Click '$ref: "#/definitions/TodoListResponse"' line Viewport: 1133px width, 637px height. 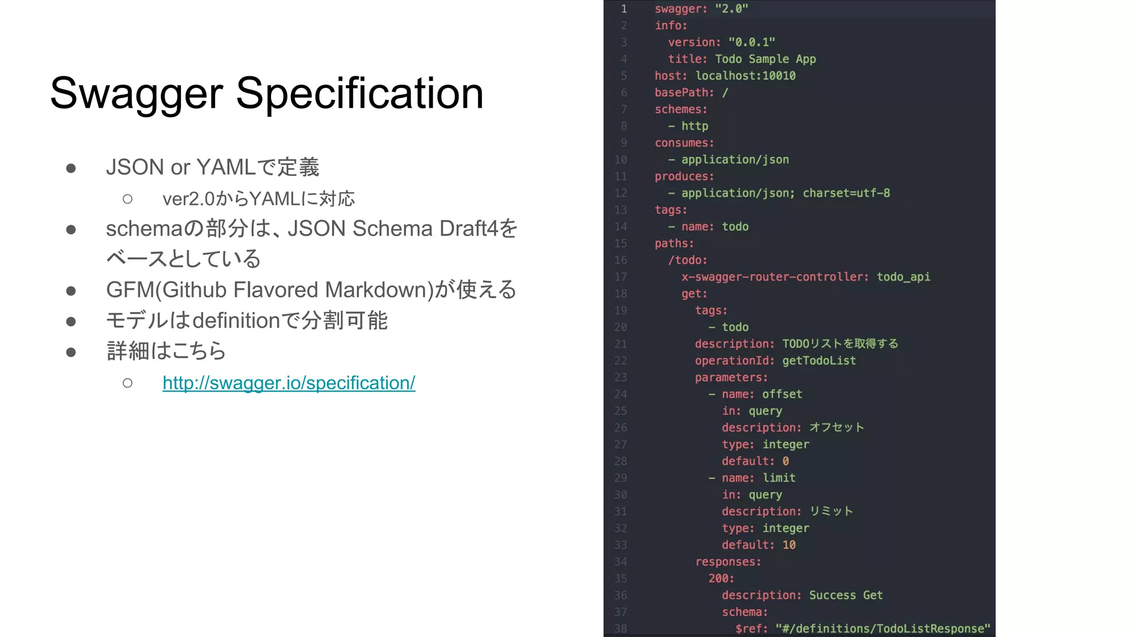(x=863, y=629)
